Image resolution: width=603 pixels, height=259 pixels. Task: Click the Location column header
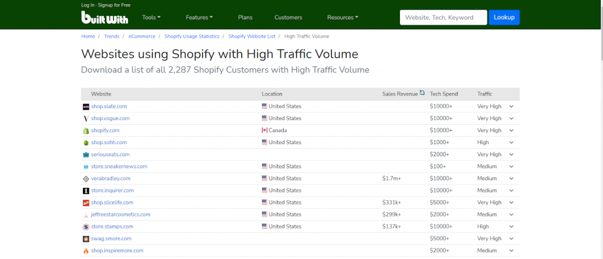click(x=272, y=94)
